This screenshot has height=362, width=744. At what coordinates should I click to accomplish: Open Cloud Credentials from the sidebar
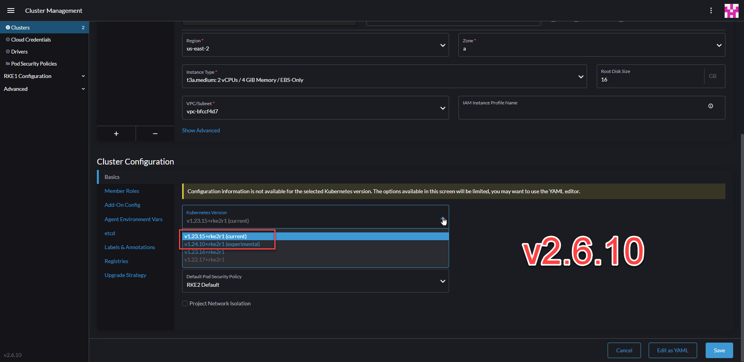coord(31,39)
